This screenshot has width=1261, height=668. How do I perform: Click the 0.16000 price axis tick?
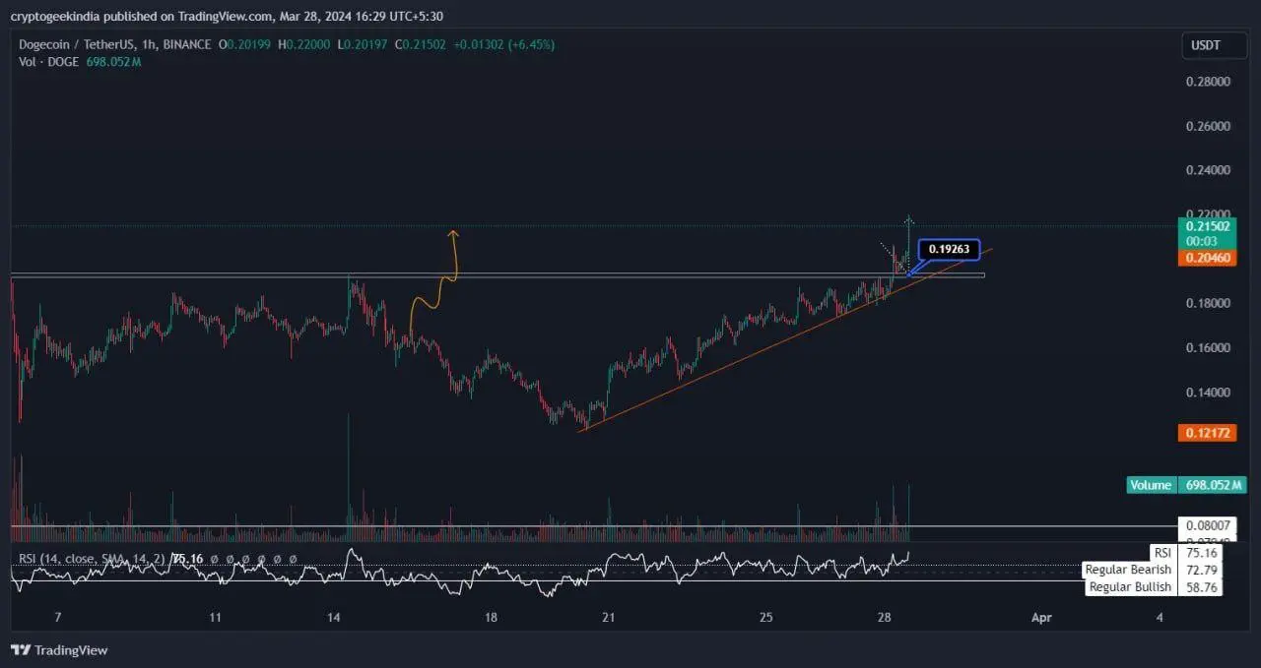pyautogui.click(x=1207, y=347)
